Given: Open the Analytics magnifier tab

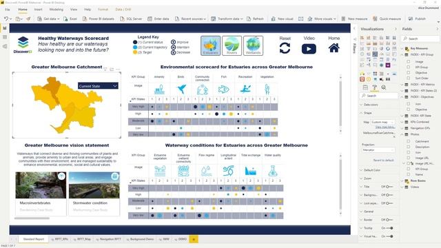Looking at the screenshot, I should click(384, 87).
